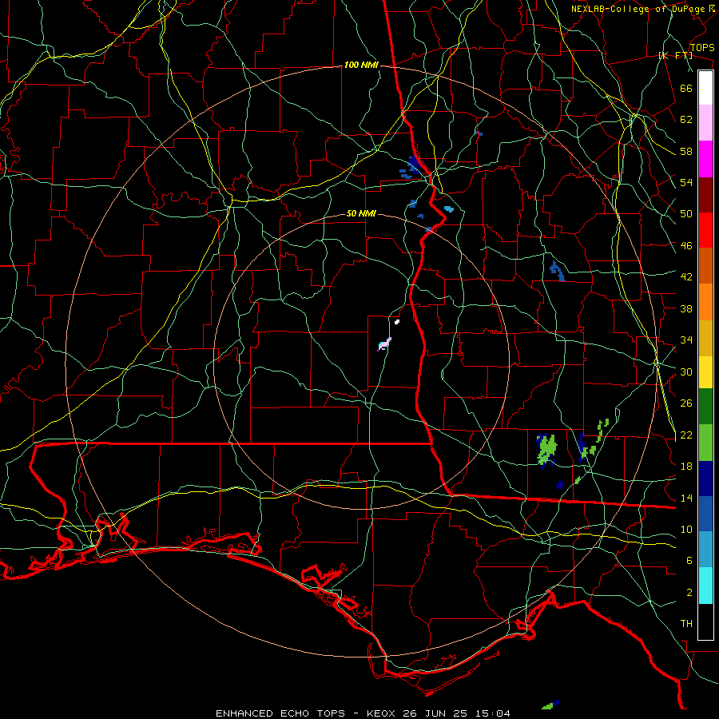This screenshot has height=719, width=719.
Task: Click the cyan swatch just above the 2 label
Action: [705, 586]
